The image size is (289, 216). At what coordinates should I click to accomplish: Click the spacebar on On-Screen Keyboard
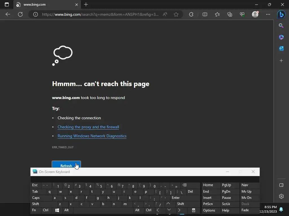103,210
